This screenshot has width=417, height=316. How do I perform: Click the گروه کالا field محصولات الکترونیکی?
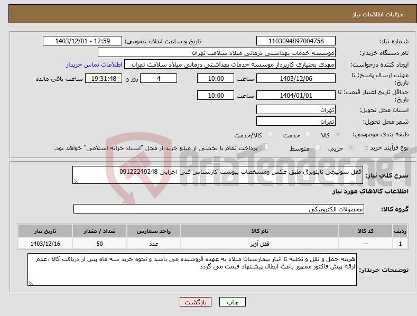219,209
